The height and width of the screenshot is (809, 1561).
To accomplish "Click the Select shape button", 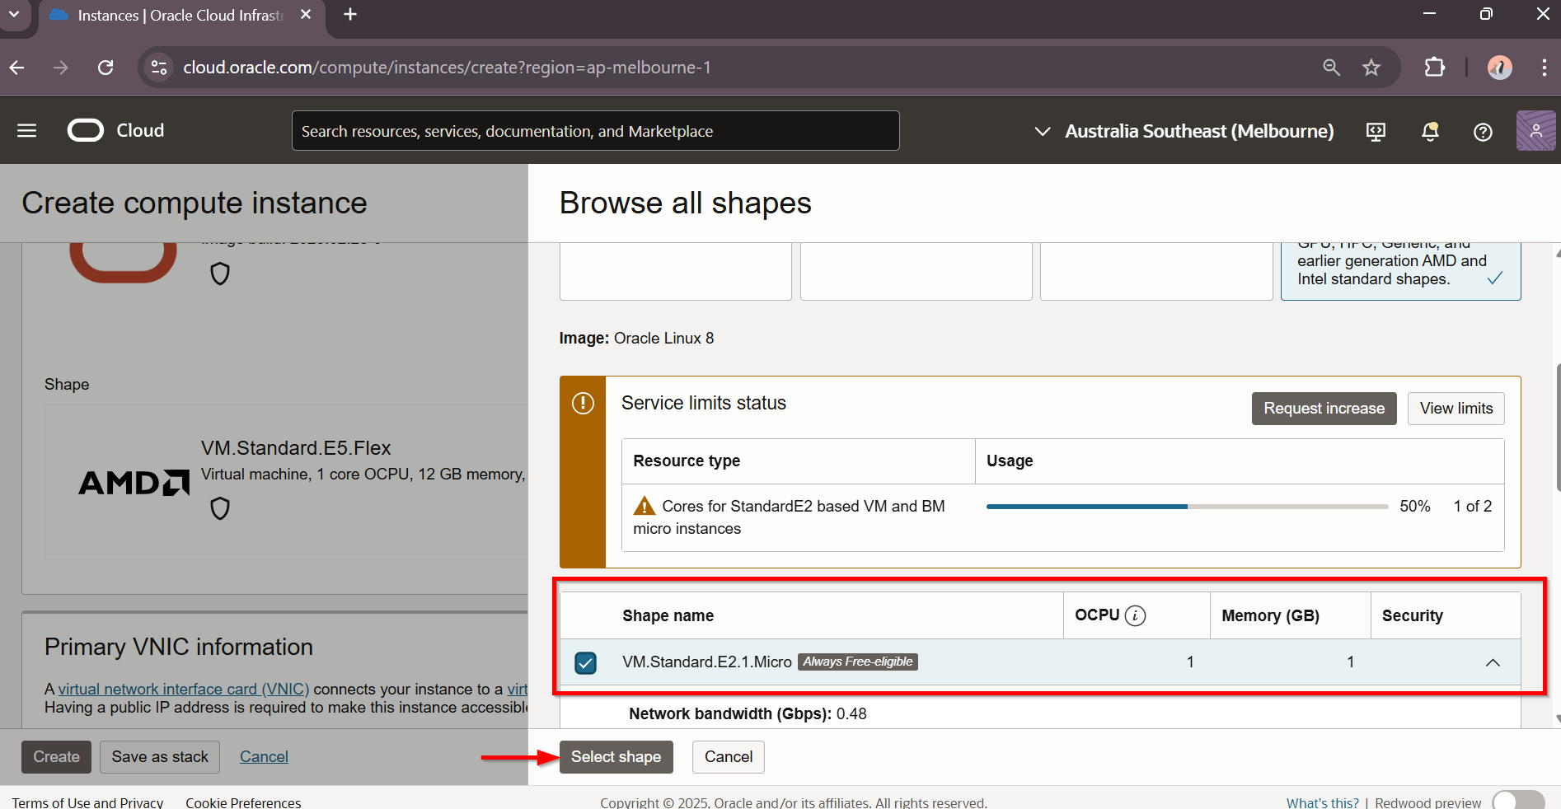I will pyautogui.click(x=616, y=757).
